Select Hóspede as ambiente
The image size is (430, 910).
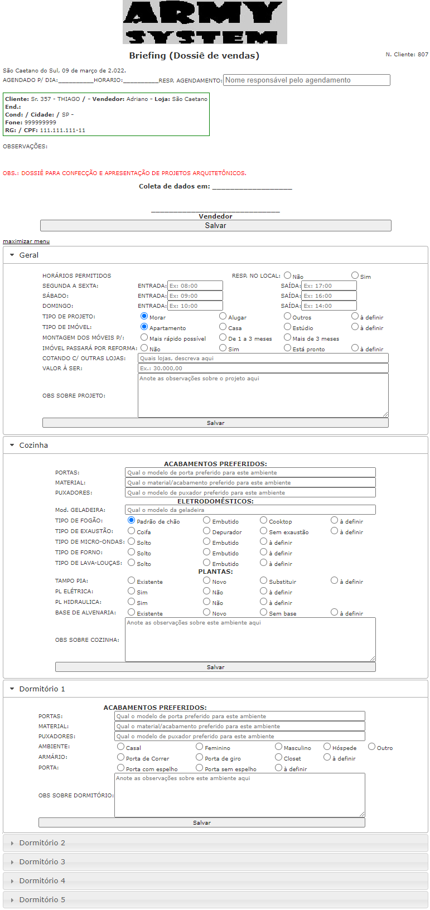tap(327, 746)
